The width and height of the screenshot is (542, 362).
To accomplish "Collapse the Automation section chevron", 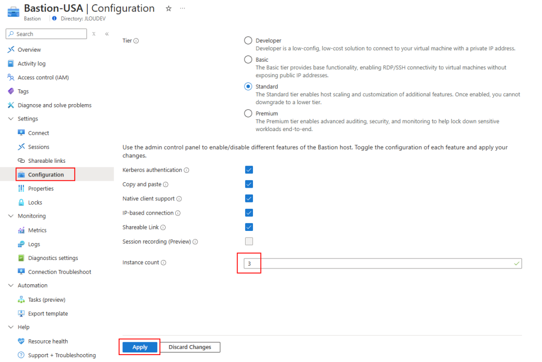I will point(11,285).
